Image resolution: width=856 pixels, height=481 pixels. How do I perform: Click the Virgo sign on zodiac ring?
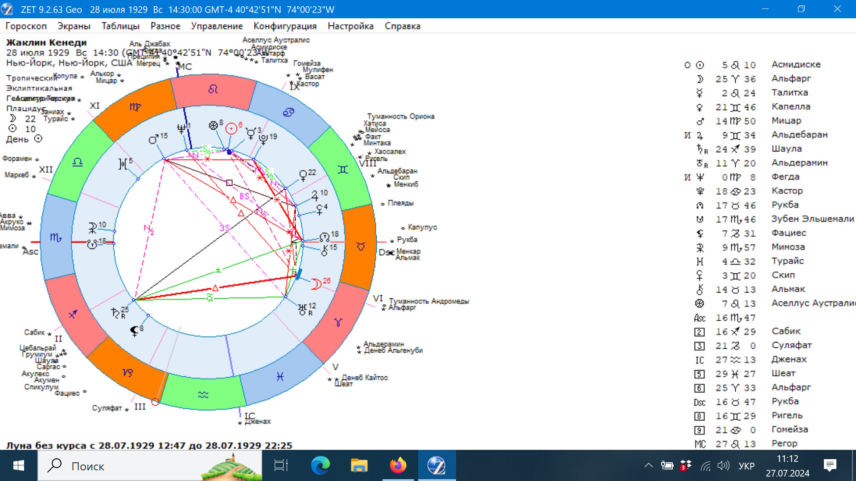click(135, 107)
